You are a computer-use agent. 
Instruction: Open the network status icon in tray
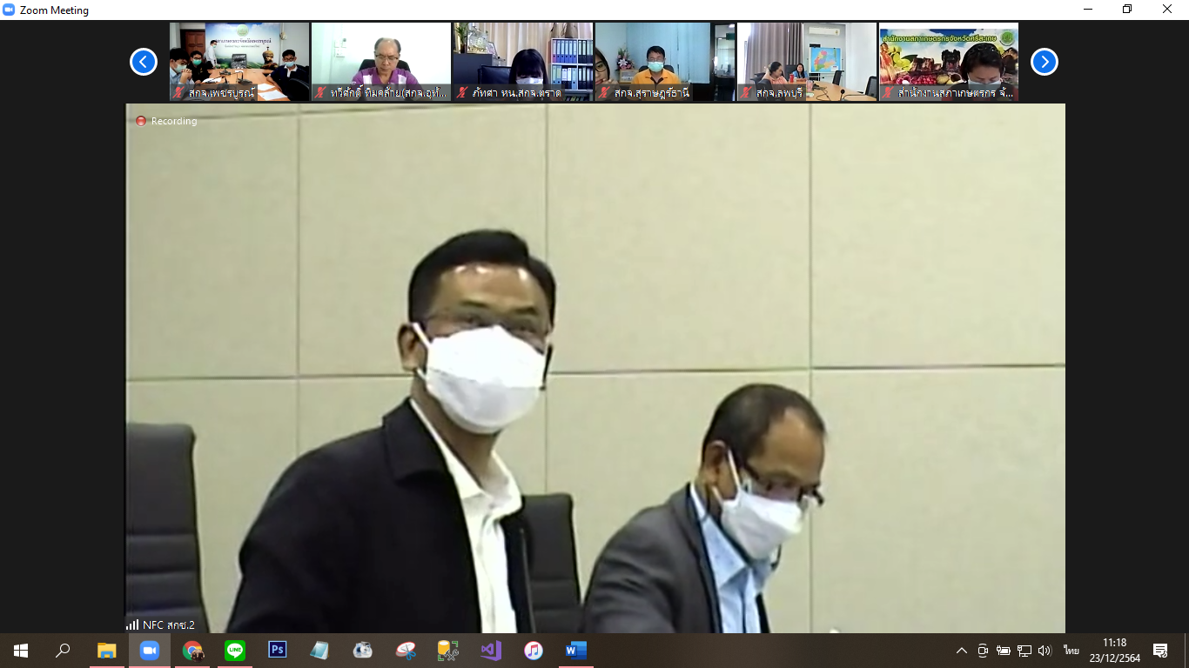[1024, 651]
